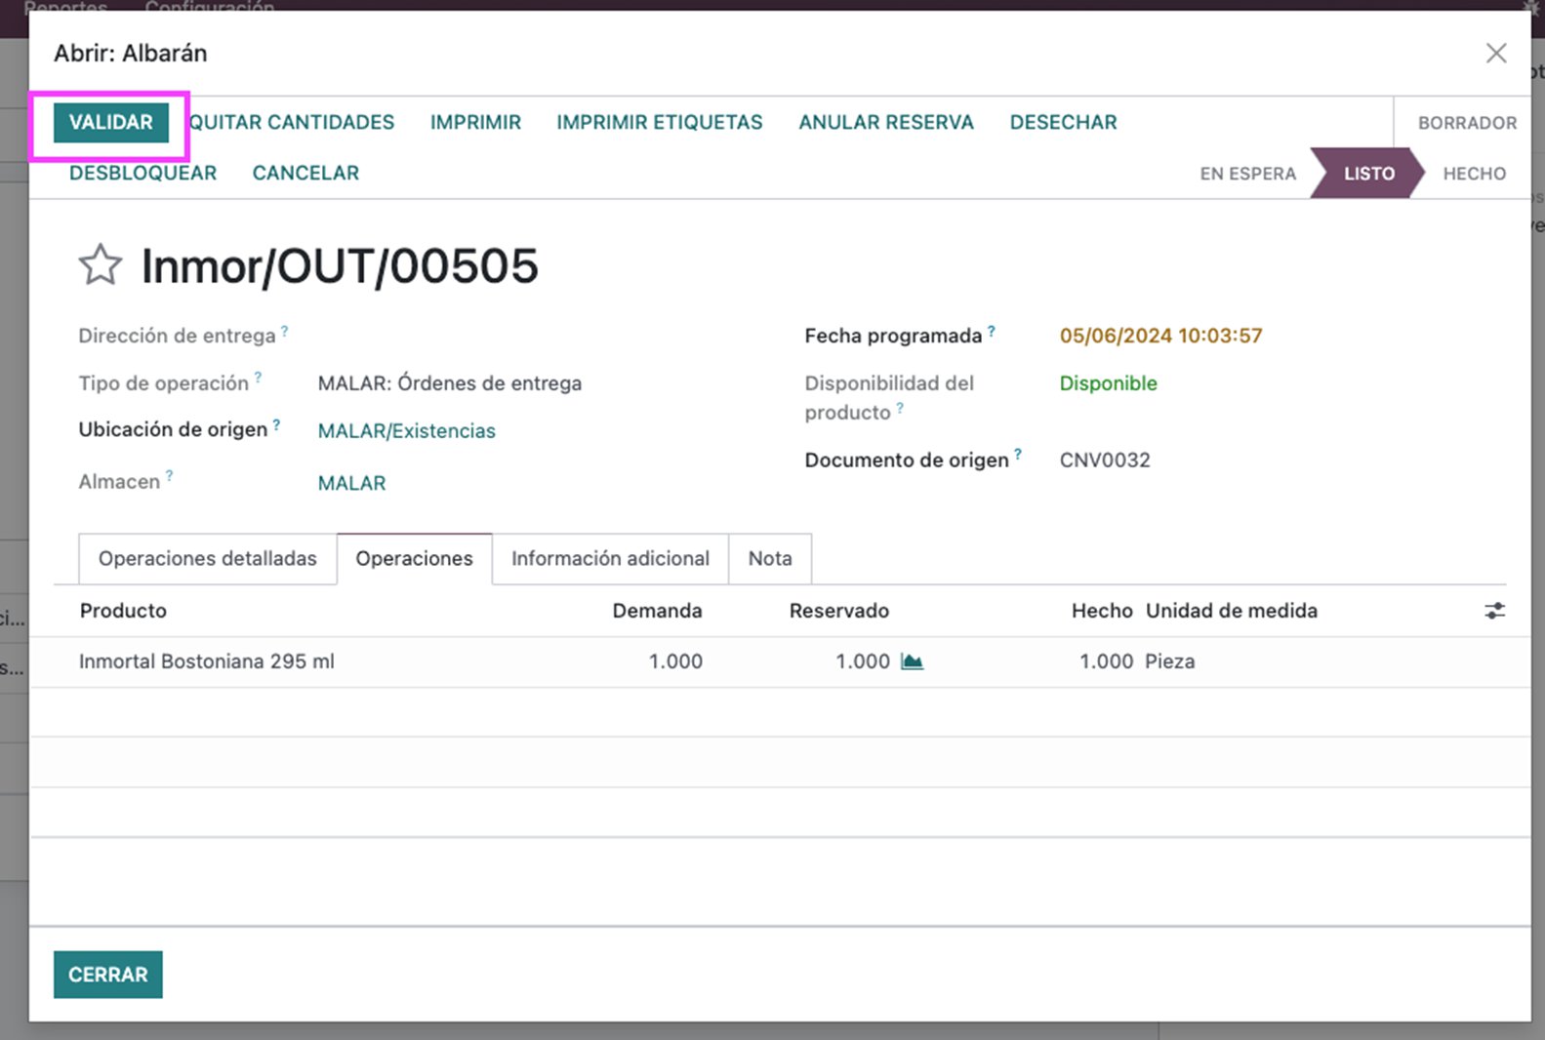Select the HECHO status stage

pos(1474,174)
